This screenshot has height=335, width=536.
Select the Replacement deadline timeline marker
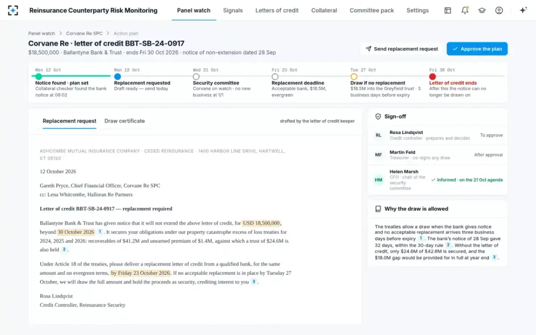click(x=275, y=77)
